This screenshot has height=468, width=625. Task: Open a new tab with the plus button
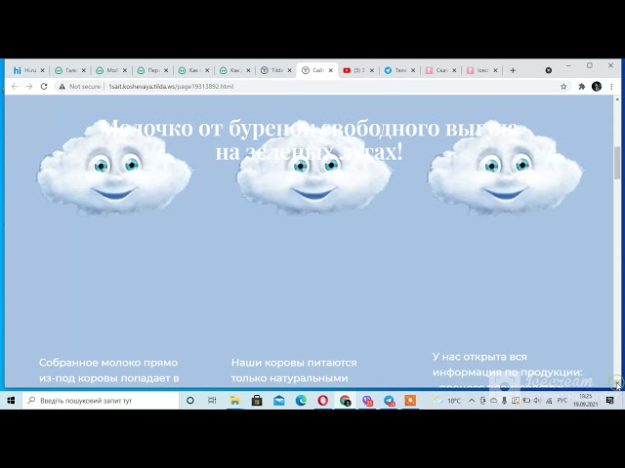pos(513,70)
